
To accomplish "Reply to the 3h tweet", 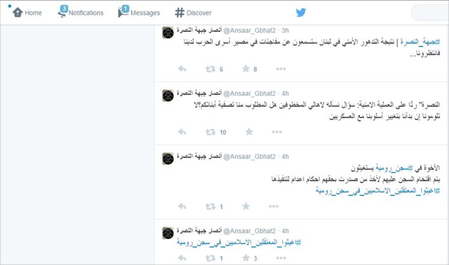I will coord(182,69).
